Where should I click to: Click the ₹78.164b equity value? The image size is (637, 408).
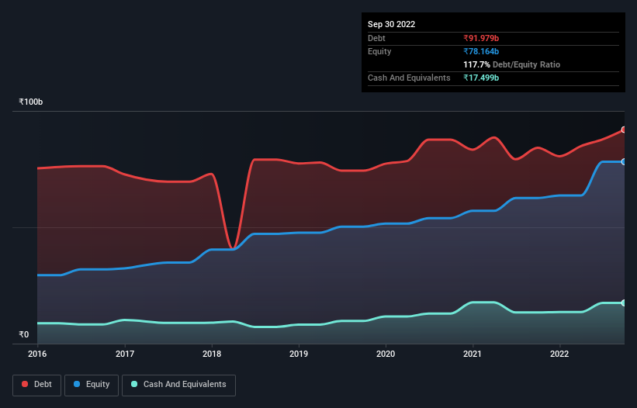[481, 51]
